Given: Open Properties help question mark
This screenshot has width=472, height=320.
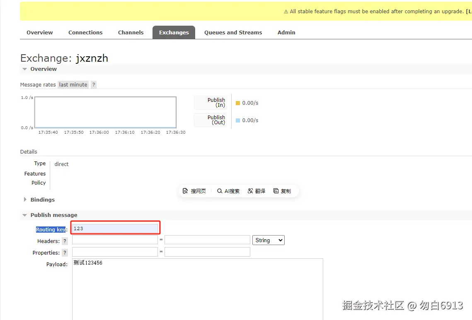Looking at the screenshot, I should (x=65, y=253).
